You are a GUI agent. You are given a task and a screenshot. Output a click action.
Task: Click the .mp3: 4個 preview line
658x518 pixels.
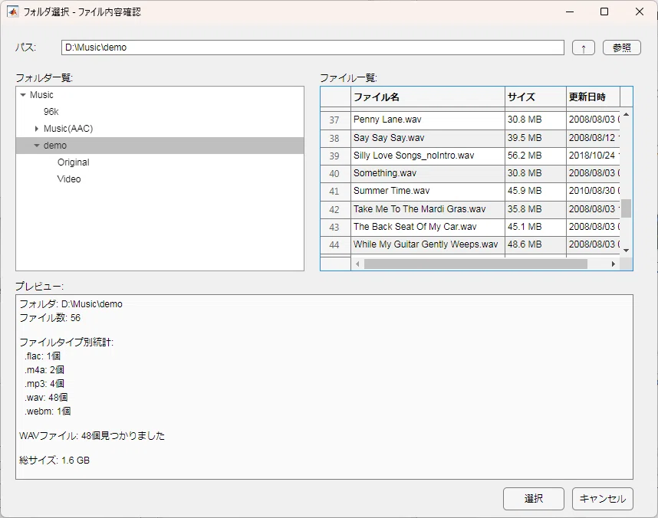click(44, 384)
